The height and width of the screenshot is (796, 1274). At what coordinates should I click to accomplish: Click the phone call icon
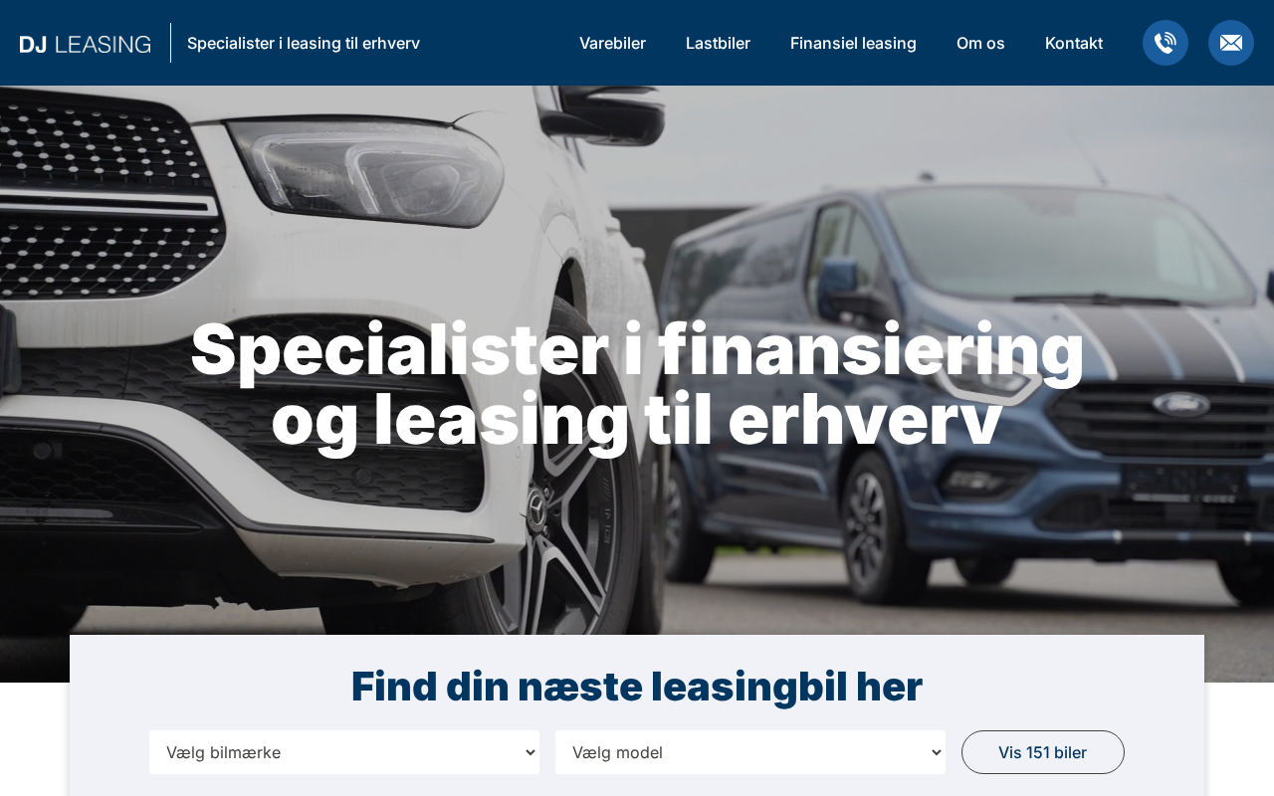tap(1166, 43)
